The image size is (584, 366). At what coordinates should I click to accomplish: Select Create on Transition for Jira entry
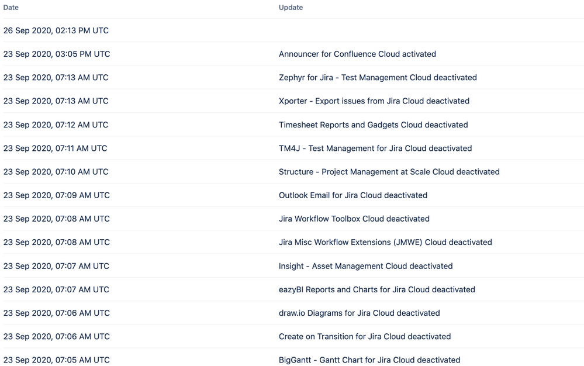[x=365, y=336]
